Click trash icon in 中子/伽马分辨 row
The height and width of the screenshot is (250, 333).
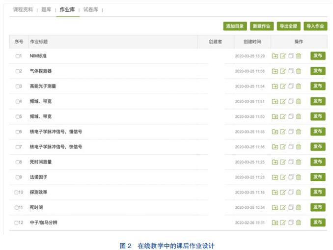(x=299, y=222)
